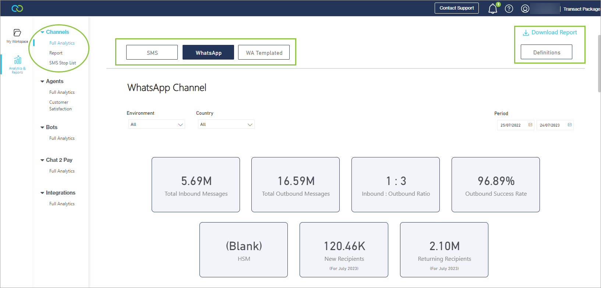Switch to the SMS tab
Image resolution: width=601 pixels, height=288 pixels.
(x=152, y=53)
